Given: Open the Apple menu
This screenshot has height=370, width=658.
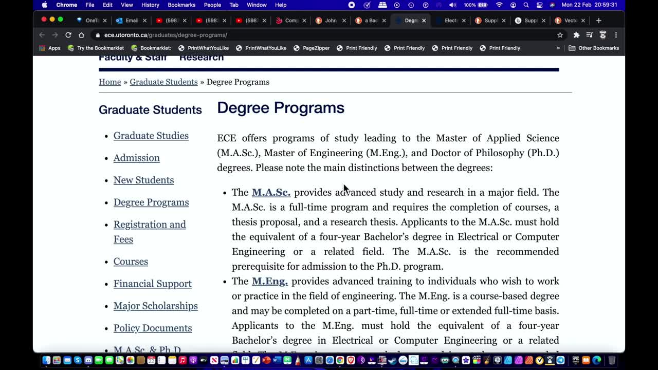Looking at the screenshot, I should click(44, 5).
